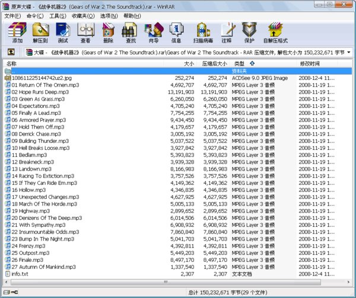Go up one folder with the arrow button
356x298 pixels.
pyautogui.click(x=11, y=52)
